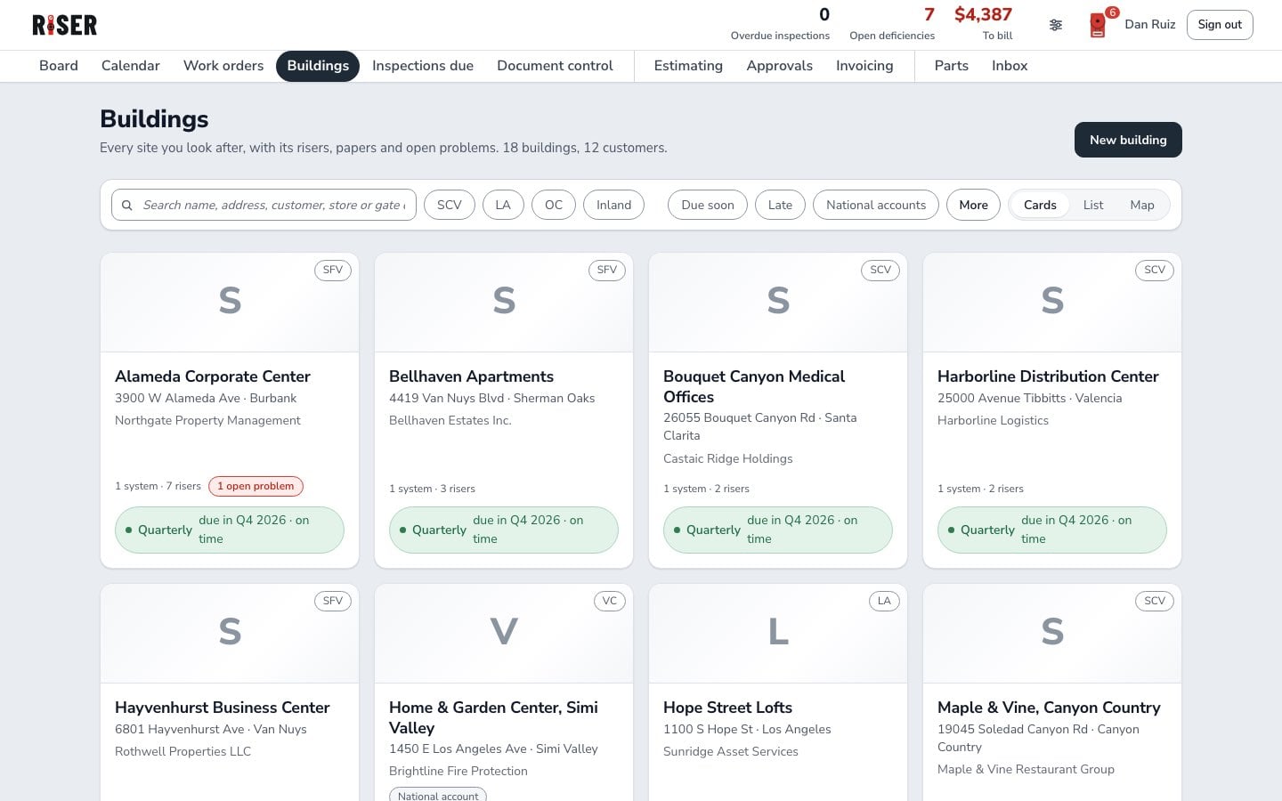Viewport: 1282px width, 801px height.
Task: Click the LA tag on Hope Street Lofts
Action: [x=884, y=601]
